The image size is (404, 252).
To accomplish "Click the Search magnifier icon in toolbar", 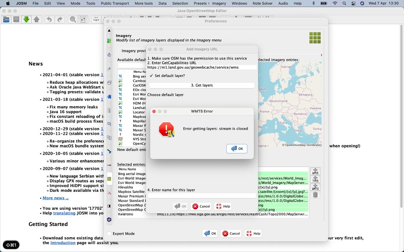I will click(x=73, y=20).
